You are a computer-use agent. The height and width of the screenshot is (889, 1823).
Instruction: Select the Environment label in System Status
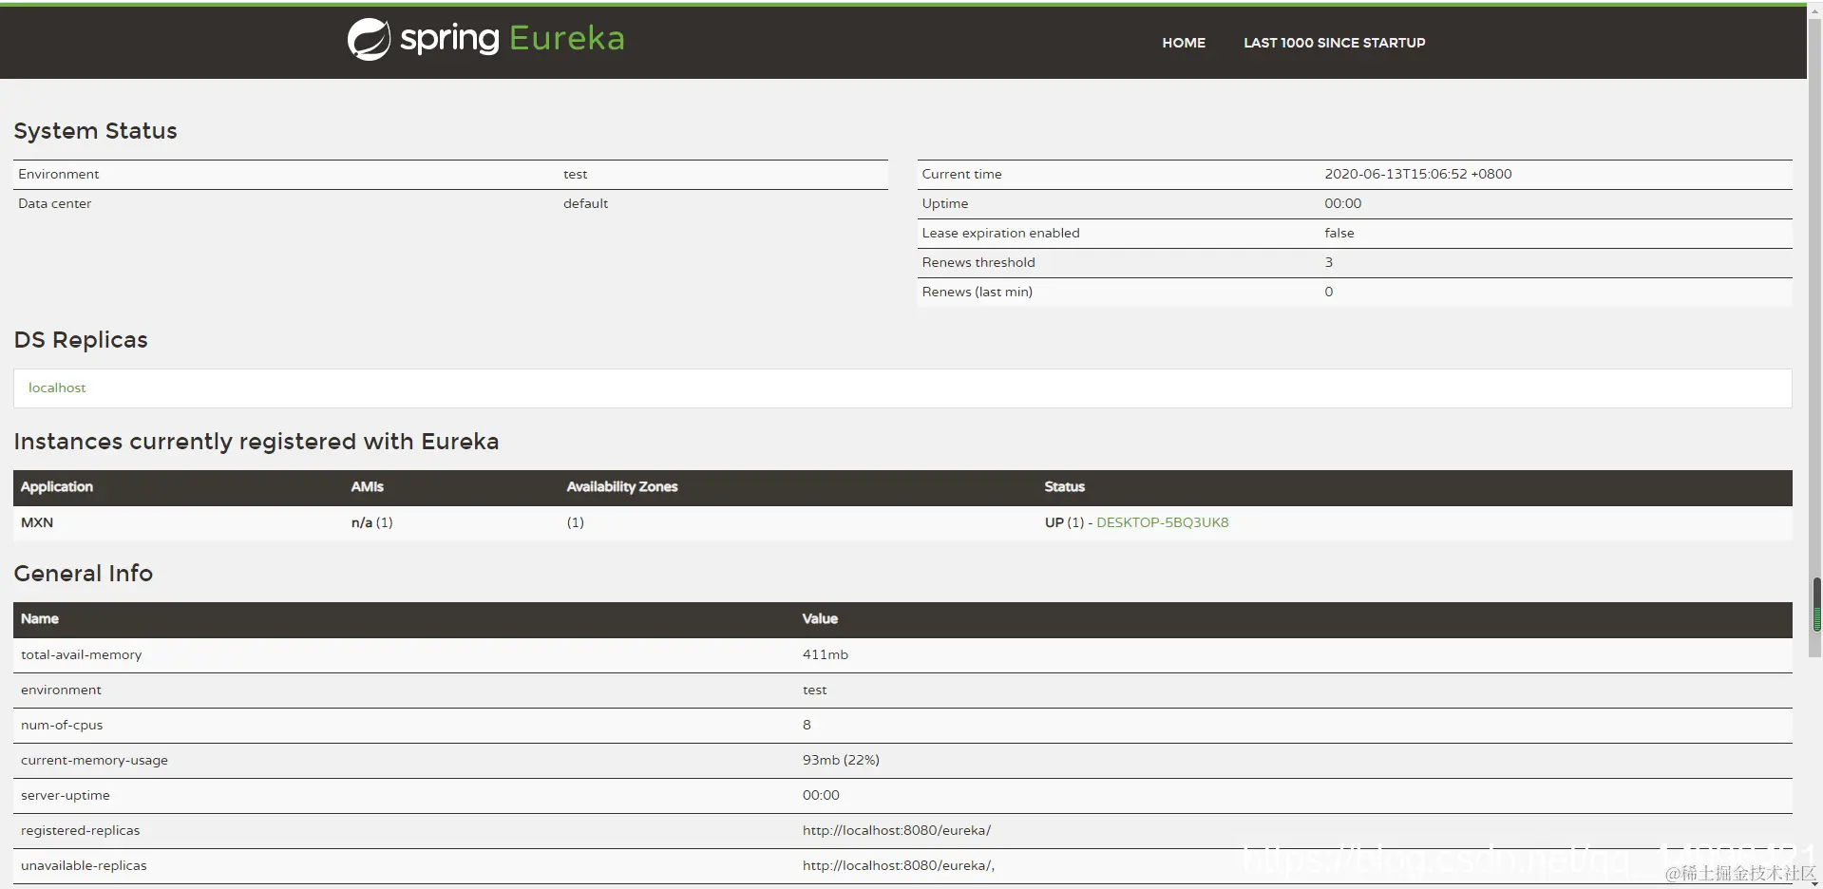[58, 174]
